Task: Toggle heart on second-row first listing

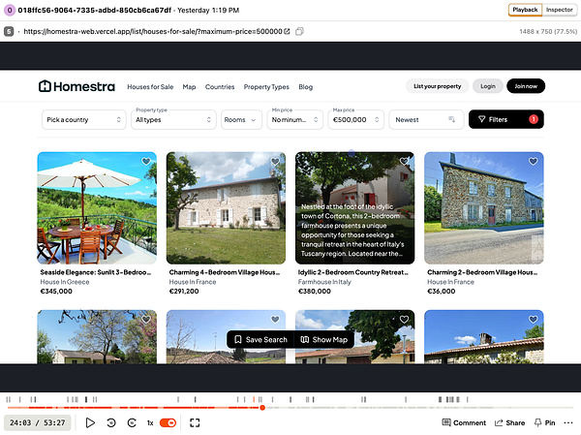Action: click(146, 320)
